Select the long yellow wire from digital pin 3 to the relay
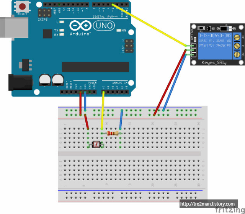The width and height of the screenshot is (245, 214). tap(149, 25)
